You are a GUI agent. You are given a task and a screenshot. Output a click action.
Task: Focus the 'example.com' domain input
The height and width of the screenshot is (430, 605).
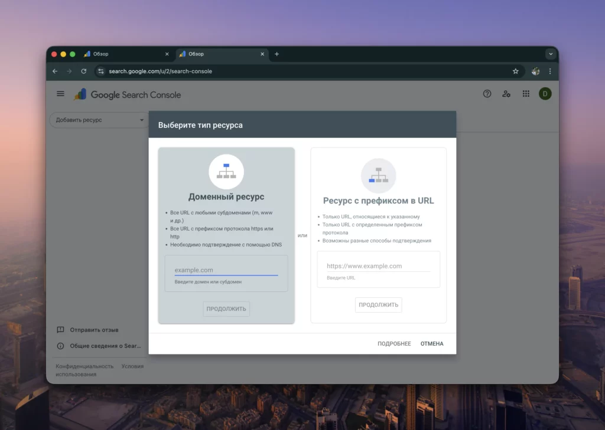tap(226, 270)
